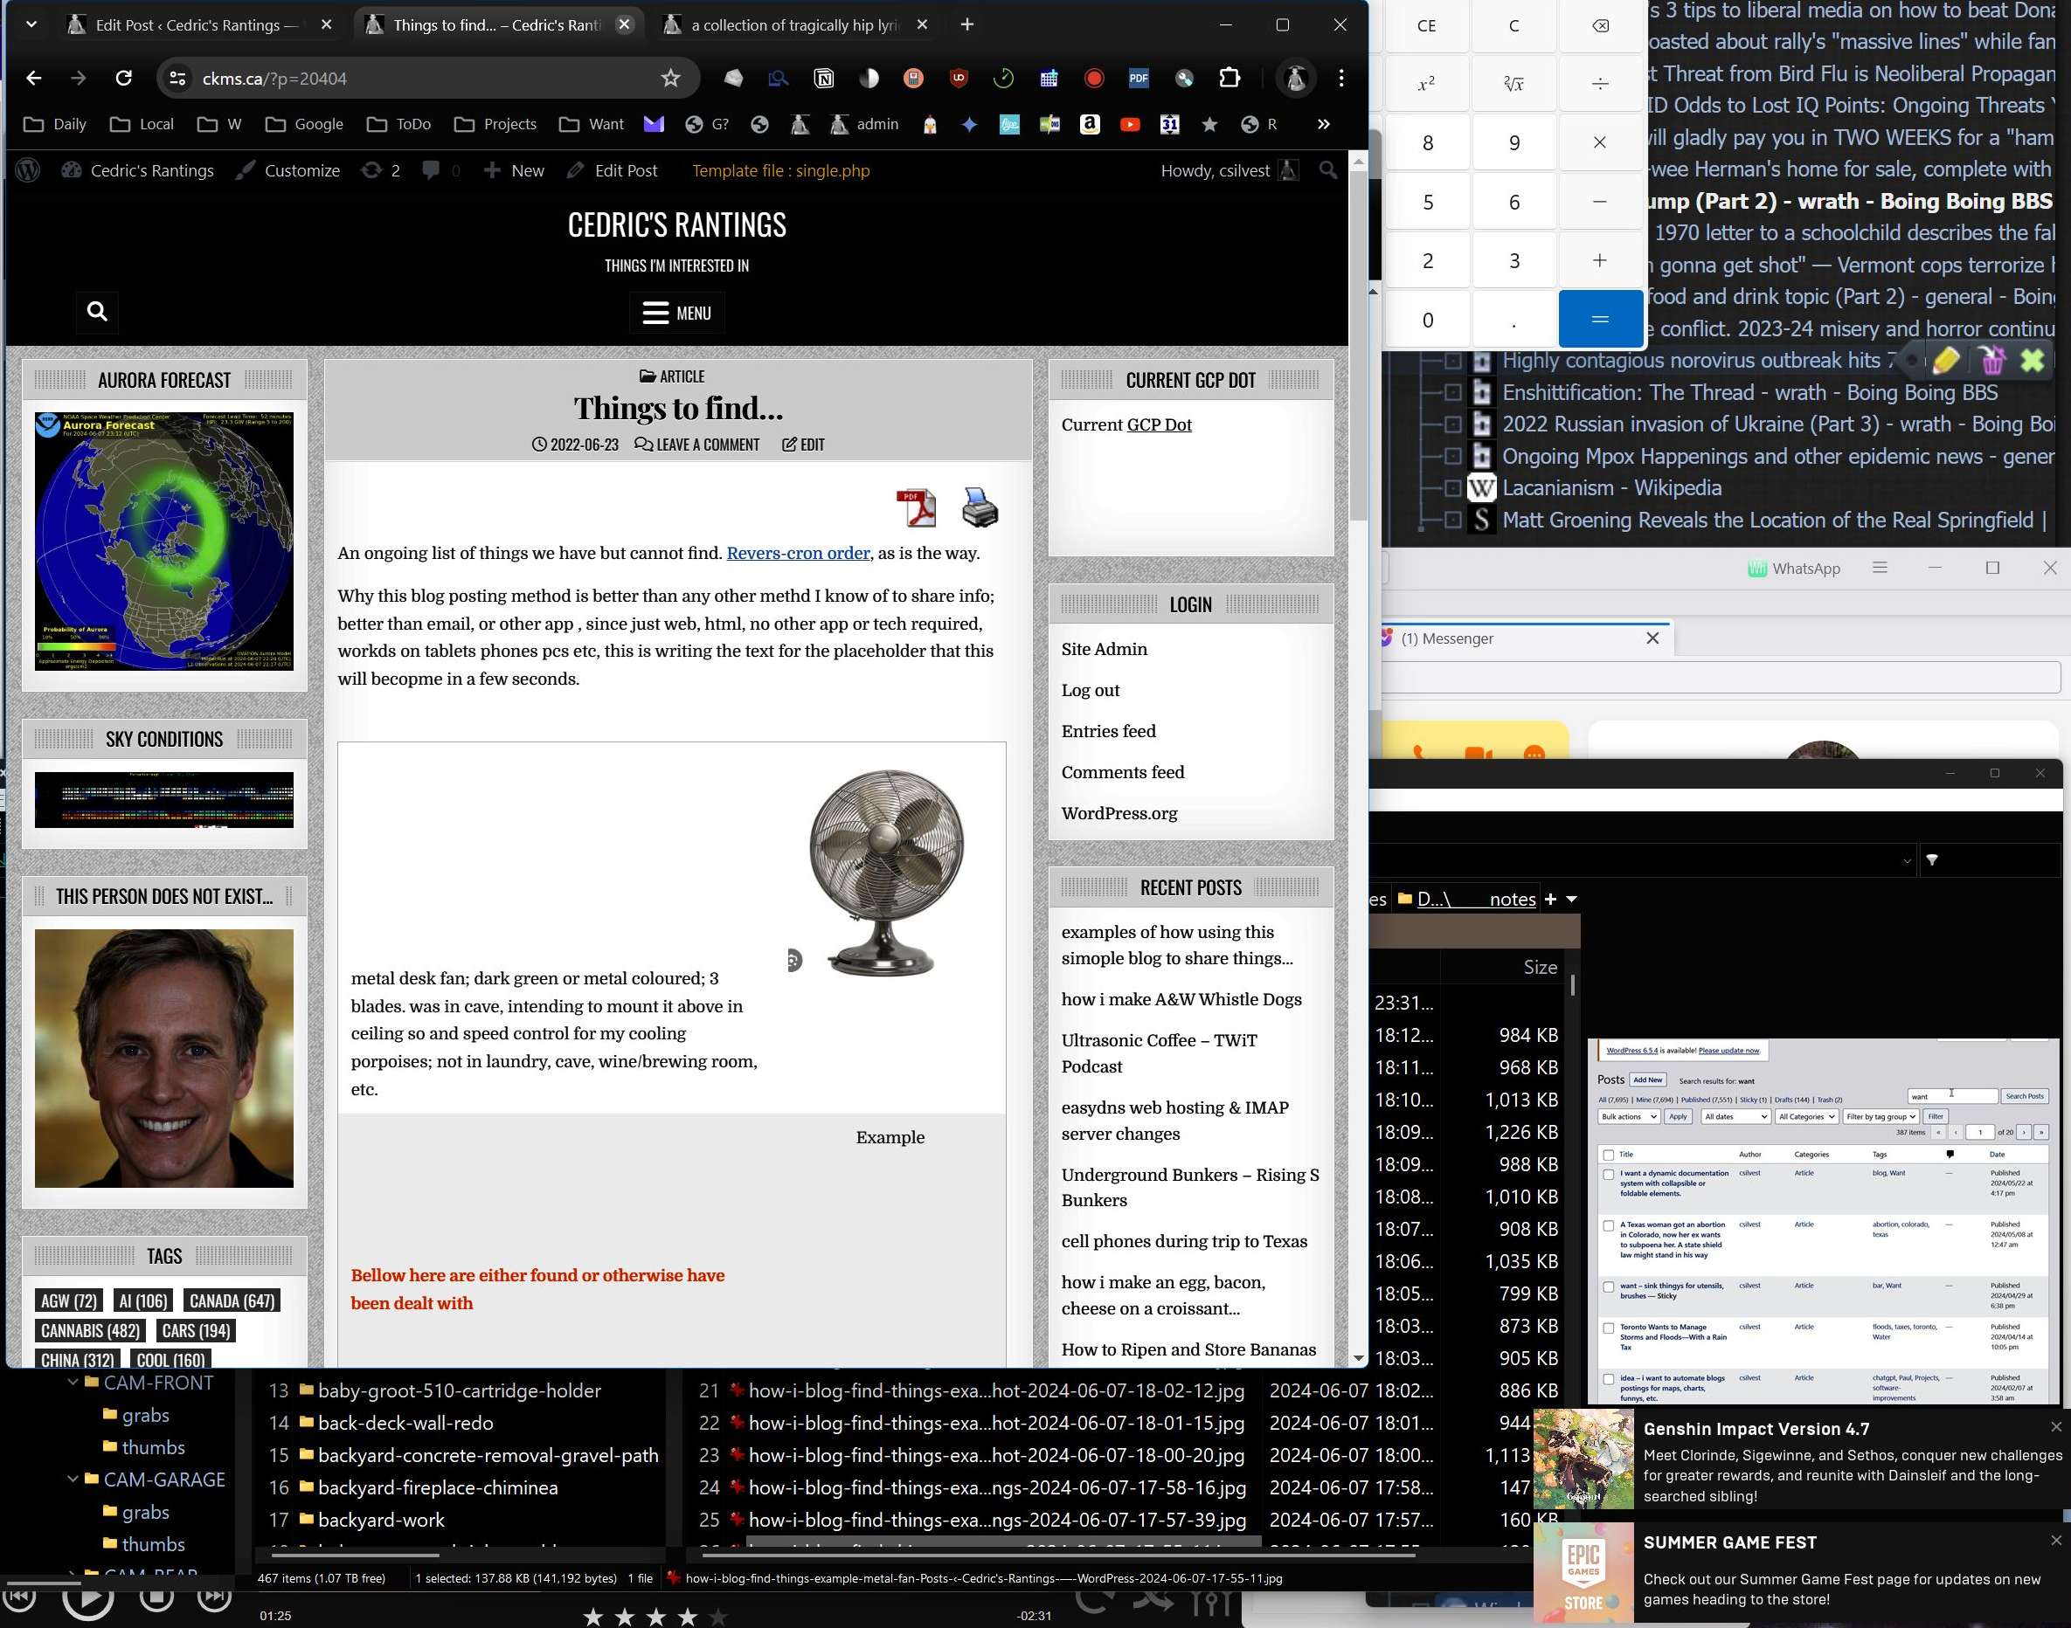Click the post PDF export icon

pyautogui.click(x=916, y=507)
